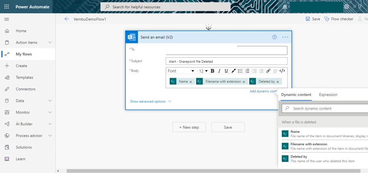The width and height of the screenshot is (368, 173).
Task: Open the app launcher waffle icon
Action: pos(6,6)
